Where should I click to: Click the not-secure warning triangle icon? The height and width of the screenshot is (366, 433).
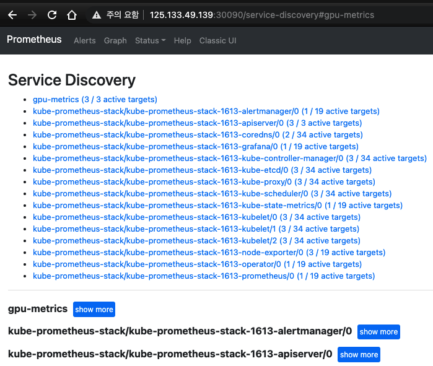(97, 15)
